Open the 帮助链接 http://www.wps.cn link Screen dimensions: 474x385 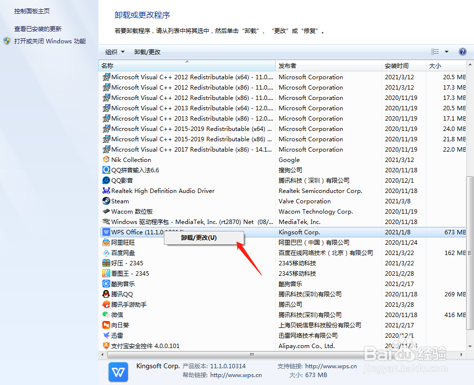[236, 375]
